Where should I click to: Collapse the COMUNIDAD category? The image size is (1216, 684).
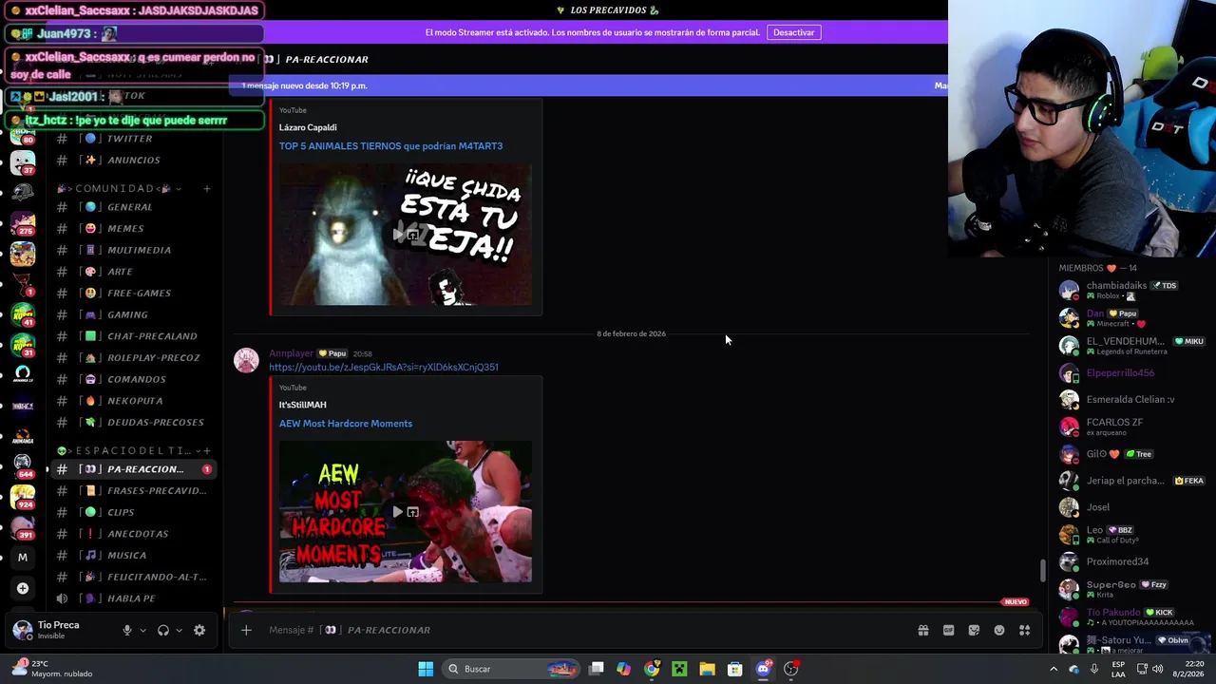[119, 188]
